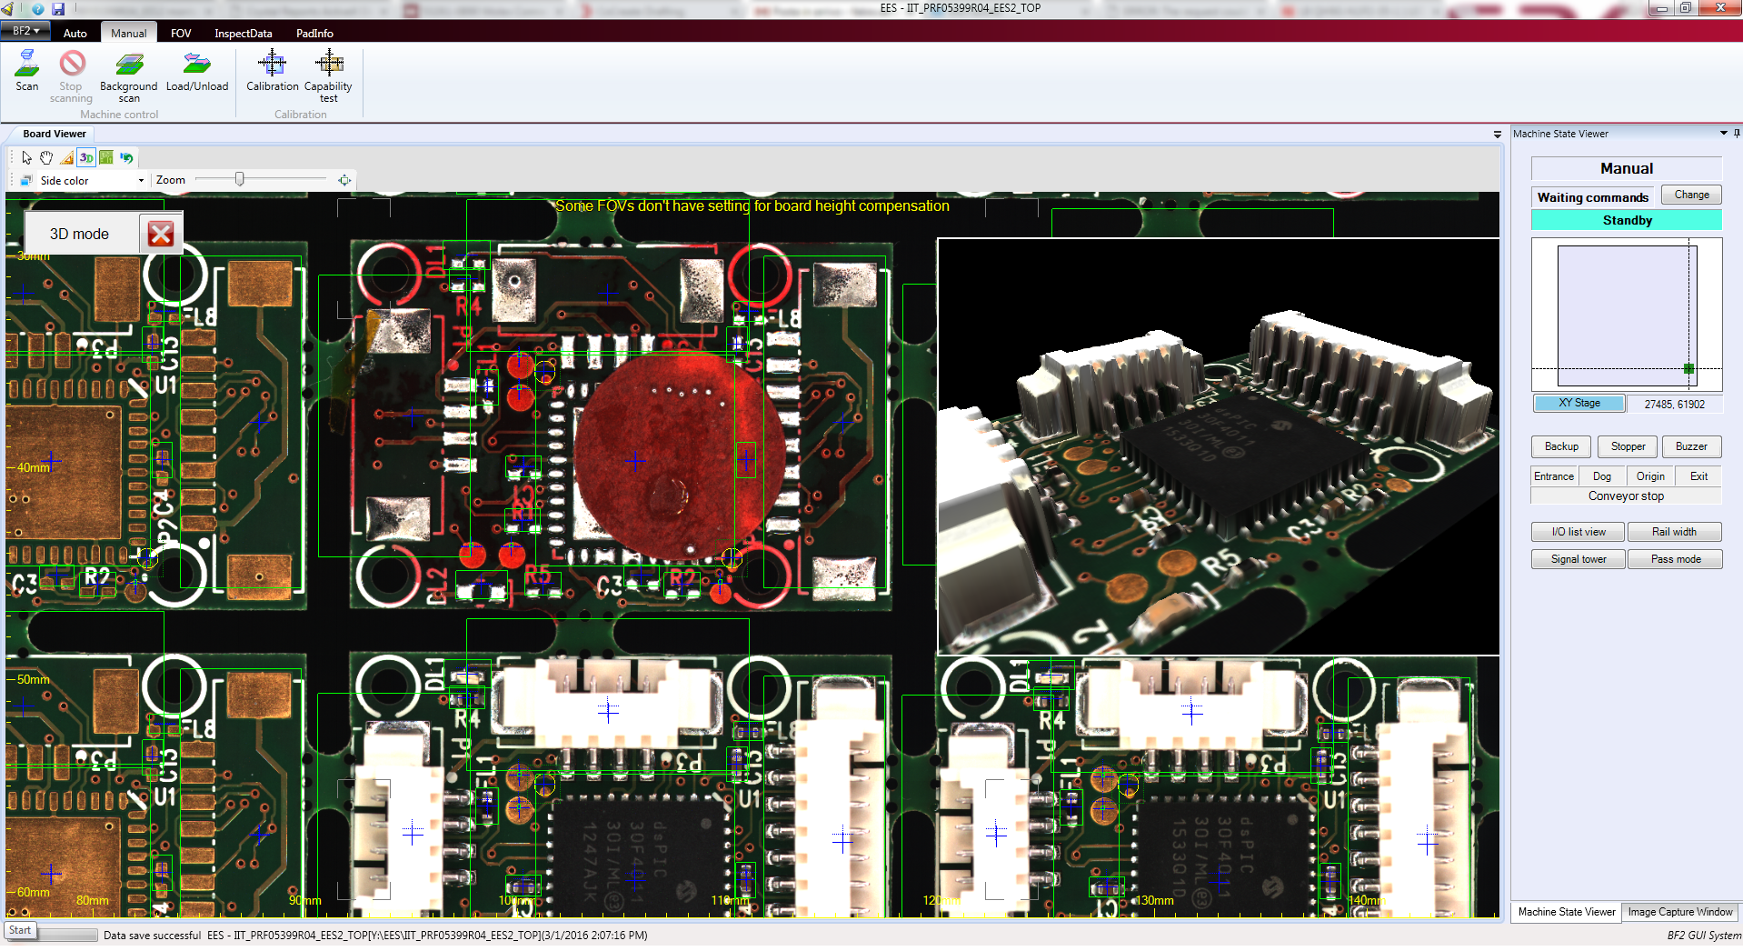Toggle the 3D view mode button

point(86,157)
